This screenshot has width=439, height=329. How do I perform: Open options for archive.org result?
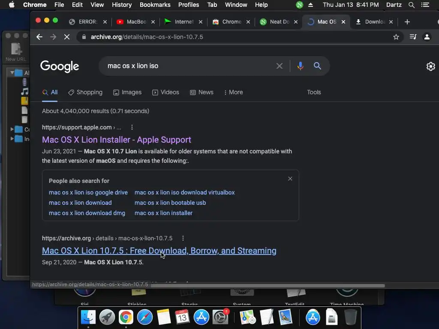183,238
